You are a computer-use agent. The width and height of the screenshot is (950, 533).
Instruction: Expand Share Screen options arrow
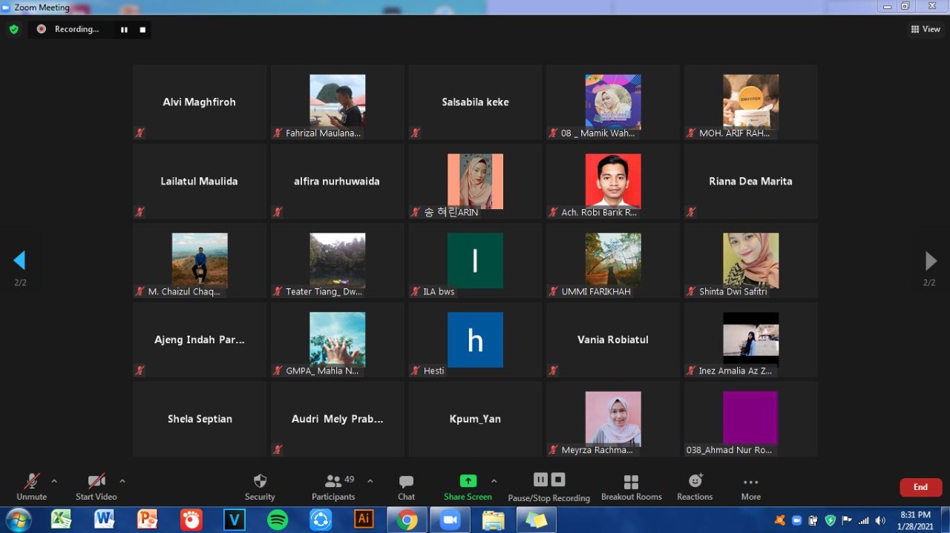click(494, 481)
